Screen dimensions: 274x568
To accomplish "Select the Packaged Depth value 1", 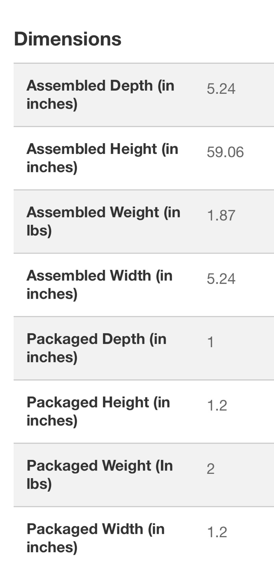I will coord(211,342).
